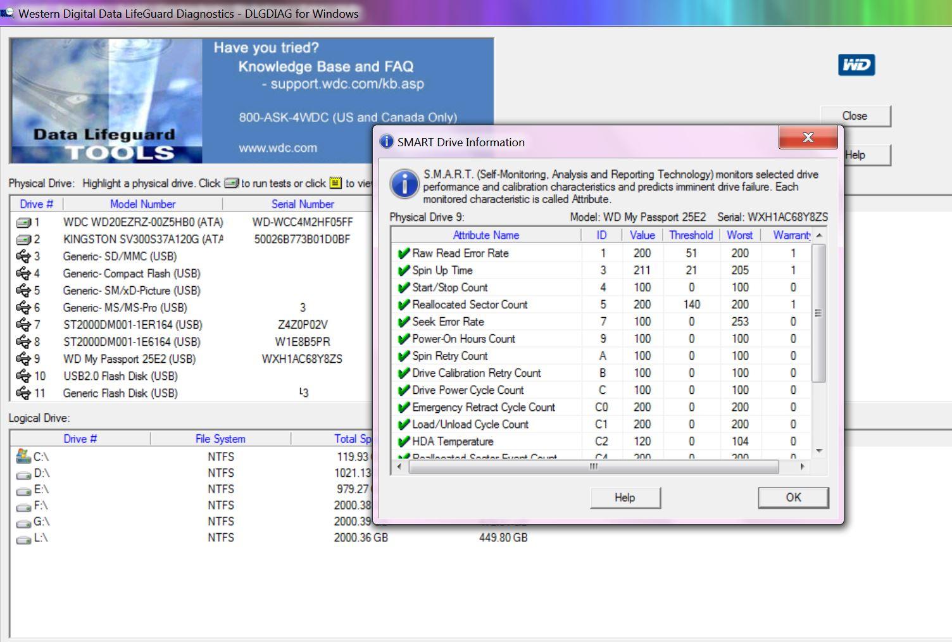Click the drive icon for KINGSTON drive 2
Screen dimensions: 952x642
pos(23,239)
